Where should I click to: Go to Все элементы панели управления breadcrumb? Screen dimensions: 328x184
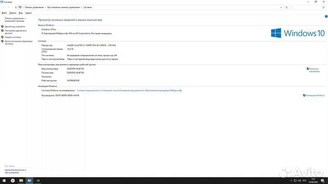point(64,7)
